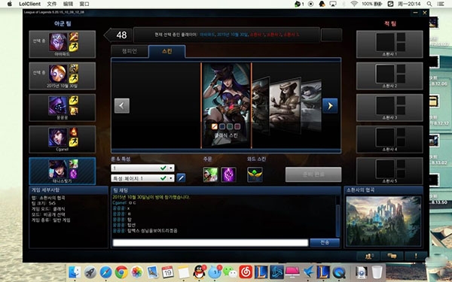
Task: Click the 소환사의 협곡 map preview image
Action: tap(383, 221)
